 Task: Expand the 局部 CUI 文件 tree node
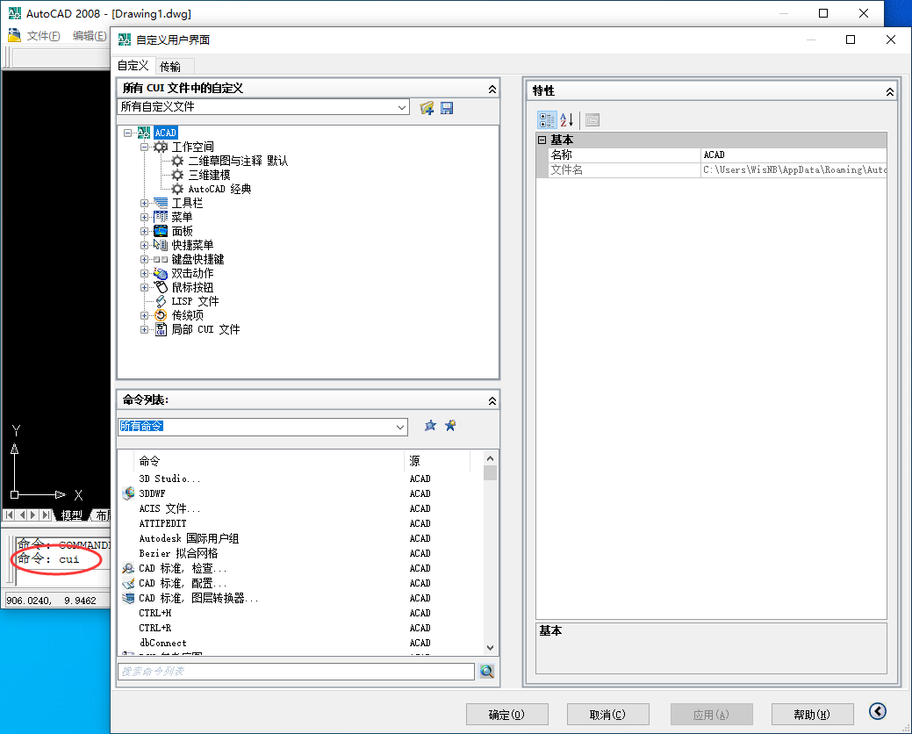click(x=144, y=329)
